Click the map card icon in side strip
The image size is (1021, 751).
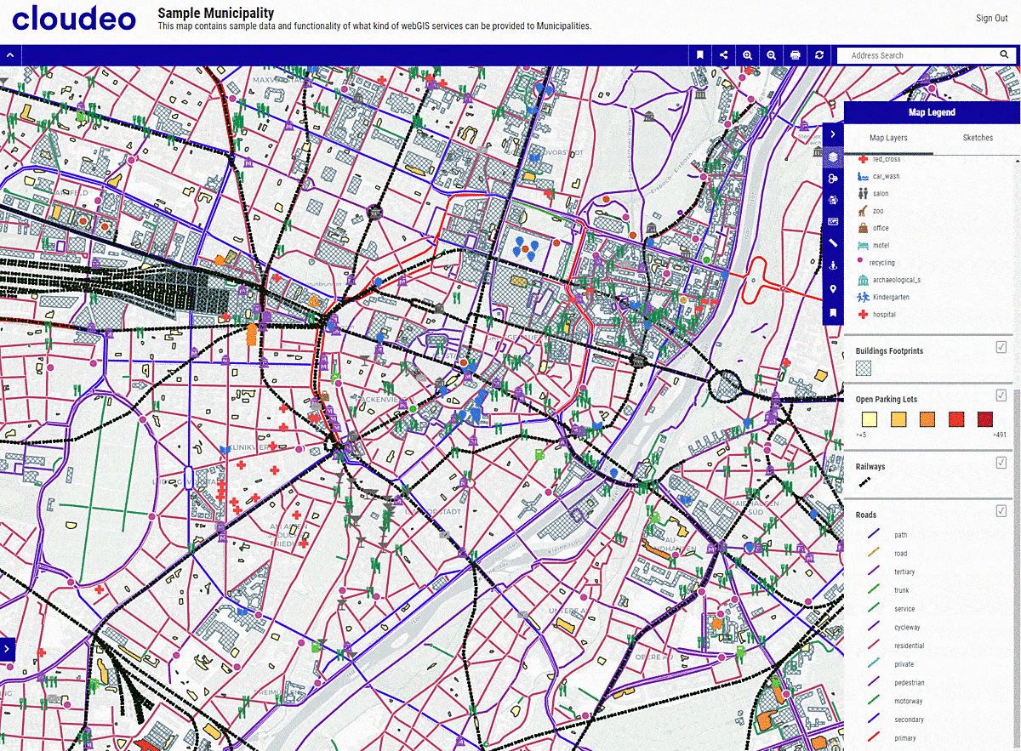pos(833,222)
